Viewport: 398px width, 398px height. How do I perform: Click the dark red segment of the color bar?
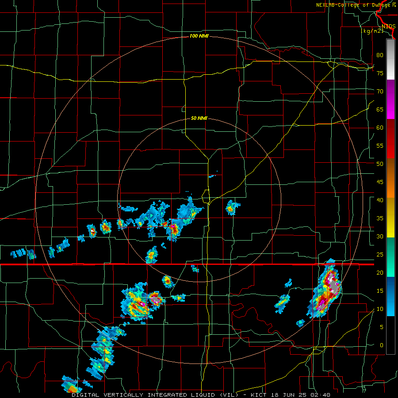coord(390,139)
